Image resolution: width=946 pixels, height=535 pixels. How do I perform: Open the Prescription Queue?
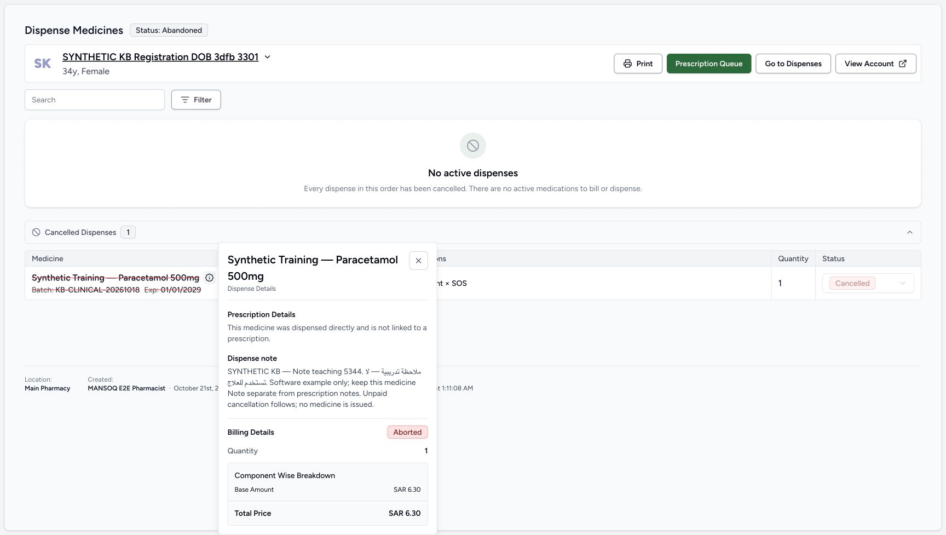coord(709,64)
